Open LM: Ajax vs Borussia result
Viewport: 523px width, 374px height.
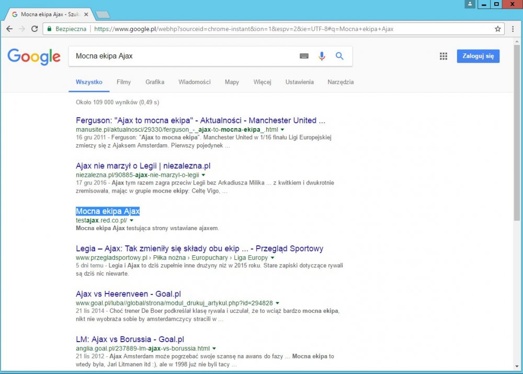[x=130, y=339]
